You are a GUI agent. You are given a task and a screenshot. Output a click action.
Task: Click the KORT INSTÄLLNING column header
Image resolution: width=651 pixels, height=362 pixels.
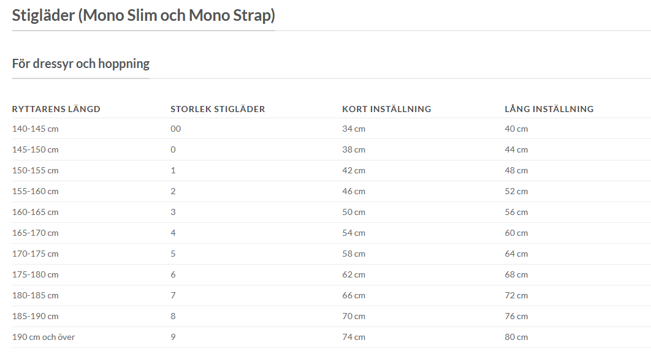(x=387, y=109)
